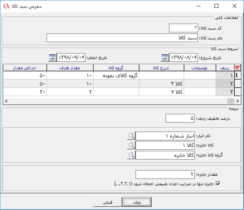Maximize the معرفي سبد کالا window
Viewport: 244px width, 210px height.
click(x=216, y=6)
